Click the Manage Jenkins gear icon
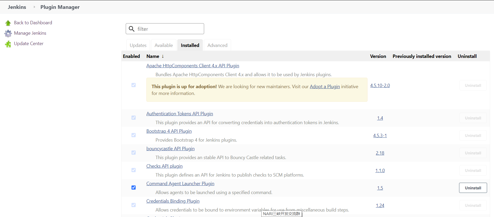Screen dimensions: 494x217 (x=8, y=33)
